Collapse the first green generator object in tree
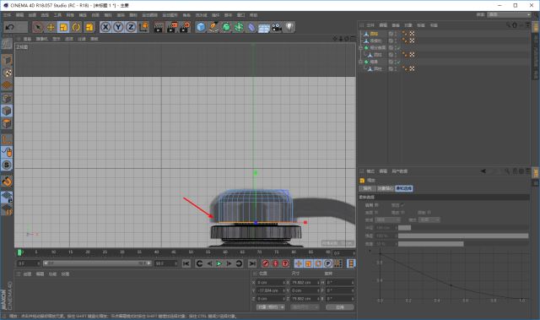Screen dimensions: 540x320 pyautogui.click(x=361, y=48)
